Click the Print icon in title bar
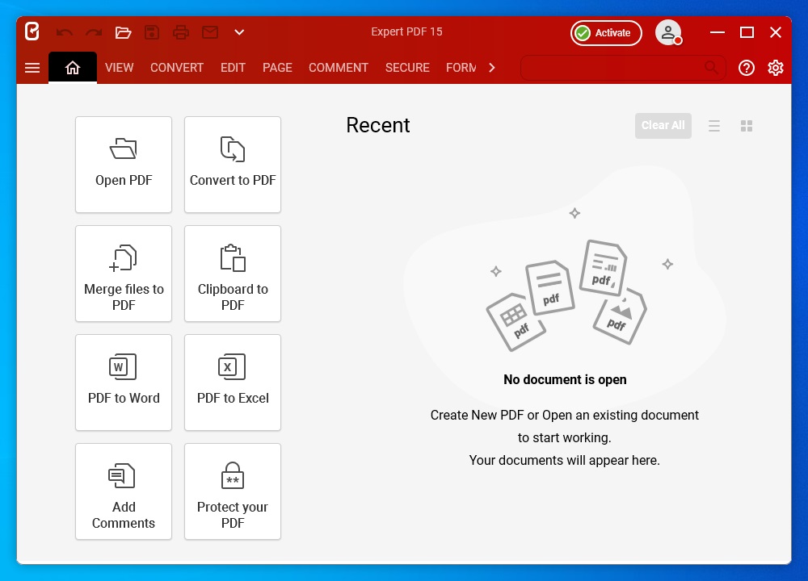This screenshot has height=581, width=808. [181, 32]
